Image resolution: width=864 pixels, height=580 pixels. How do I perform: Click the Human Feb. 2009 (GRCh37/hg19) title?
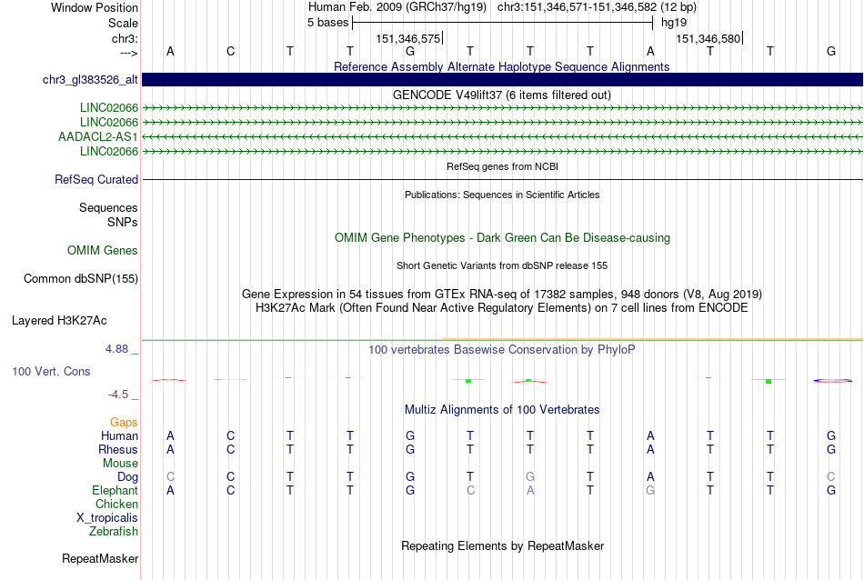pos(397,7)
